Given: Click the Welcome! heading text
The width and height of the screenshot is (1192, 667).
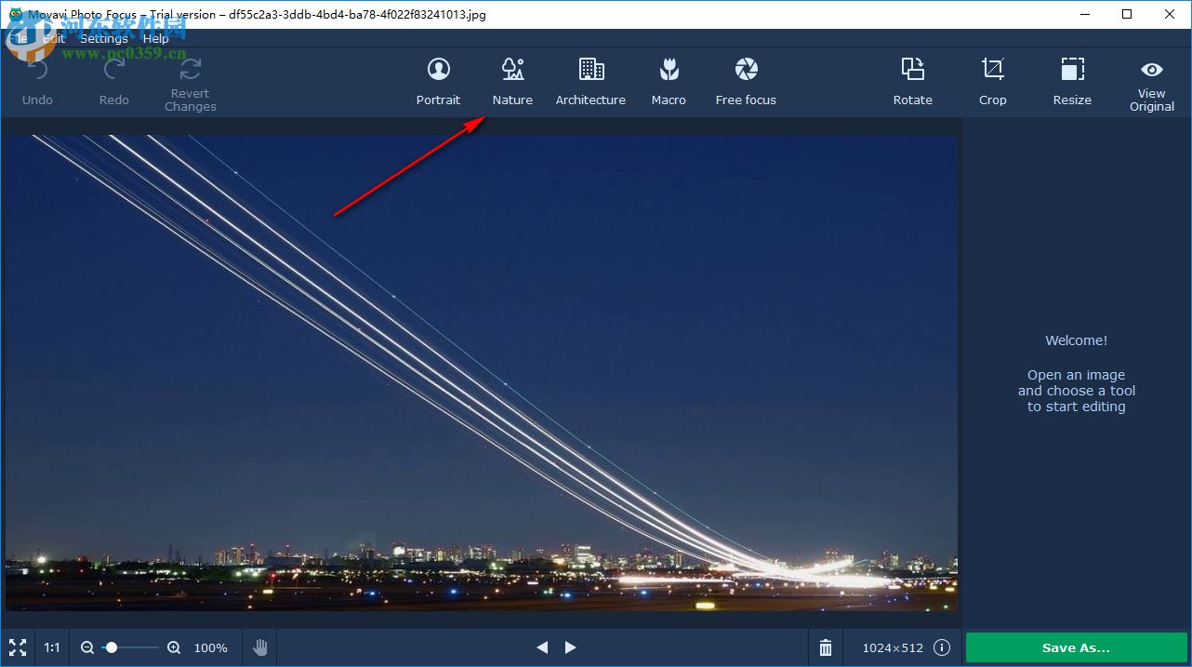Looking at the screenshot, I should (1076, 340).
